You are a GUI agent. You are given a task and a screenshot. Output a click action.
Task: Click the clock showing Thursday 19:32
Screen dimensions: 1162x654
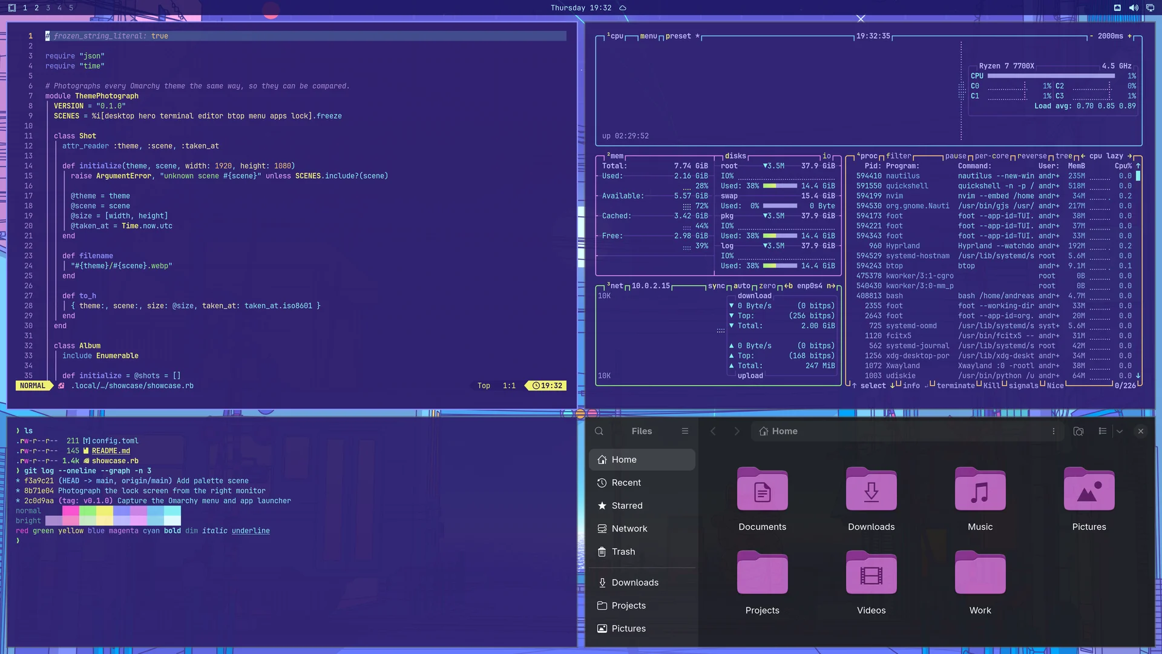click(x=581, y=8)
